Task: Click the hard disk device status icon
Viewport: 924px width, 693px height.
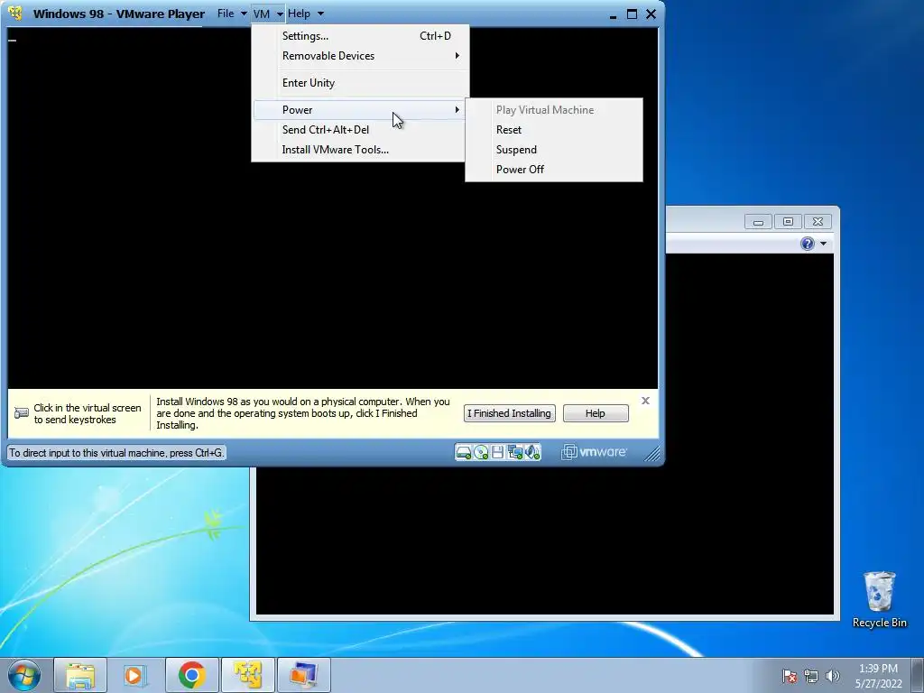Action: pyautogui.click(x=464, y=453)
